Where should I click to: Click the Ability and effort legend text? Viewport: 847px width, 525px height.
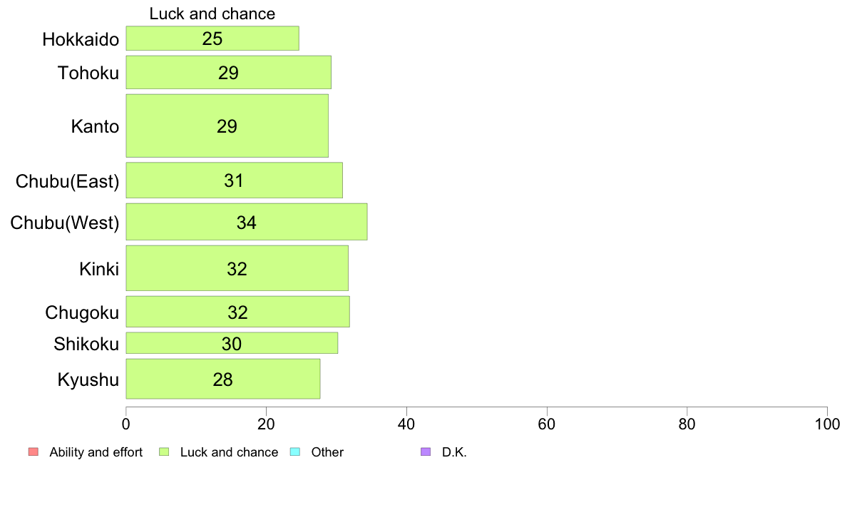pos(96,452)
